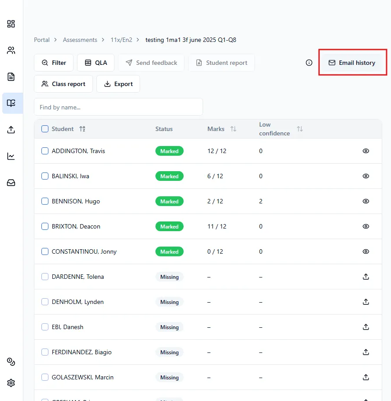The height and width of the screenshot is (401, 391).
Task: Tick checkbox for CONSTANTINOU, Jonny
Action: pos(45,251)
